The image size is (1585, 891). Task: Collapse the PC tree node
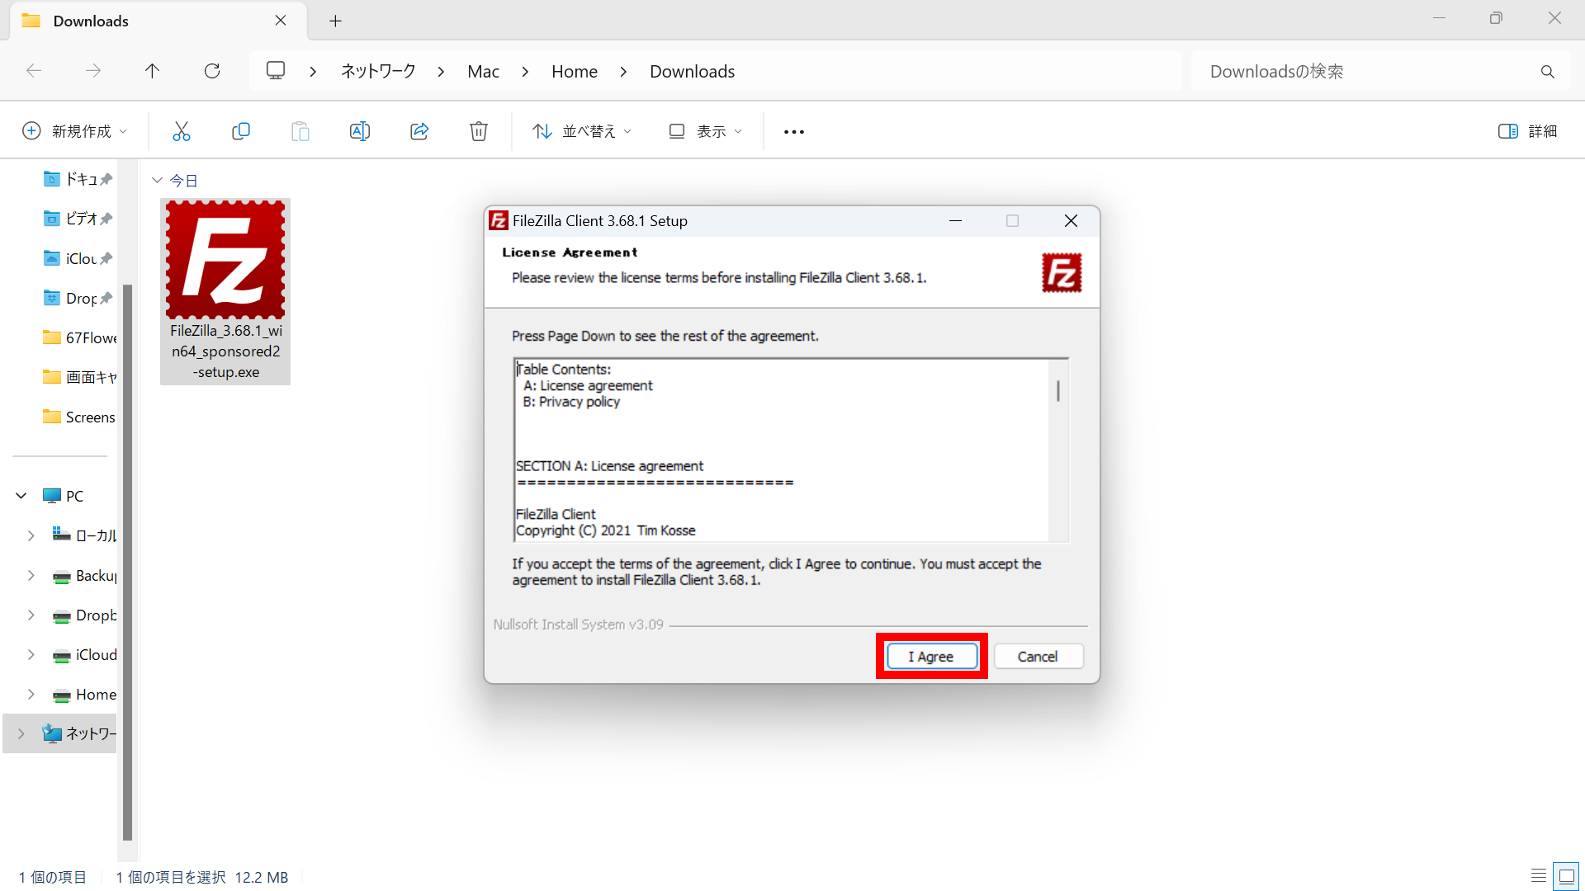(21, 496)
